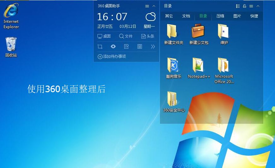Viewport: 275px width, 168px height.
Task: Open the 360桌面助手 menu icon
Action: pos(147,6)
